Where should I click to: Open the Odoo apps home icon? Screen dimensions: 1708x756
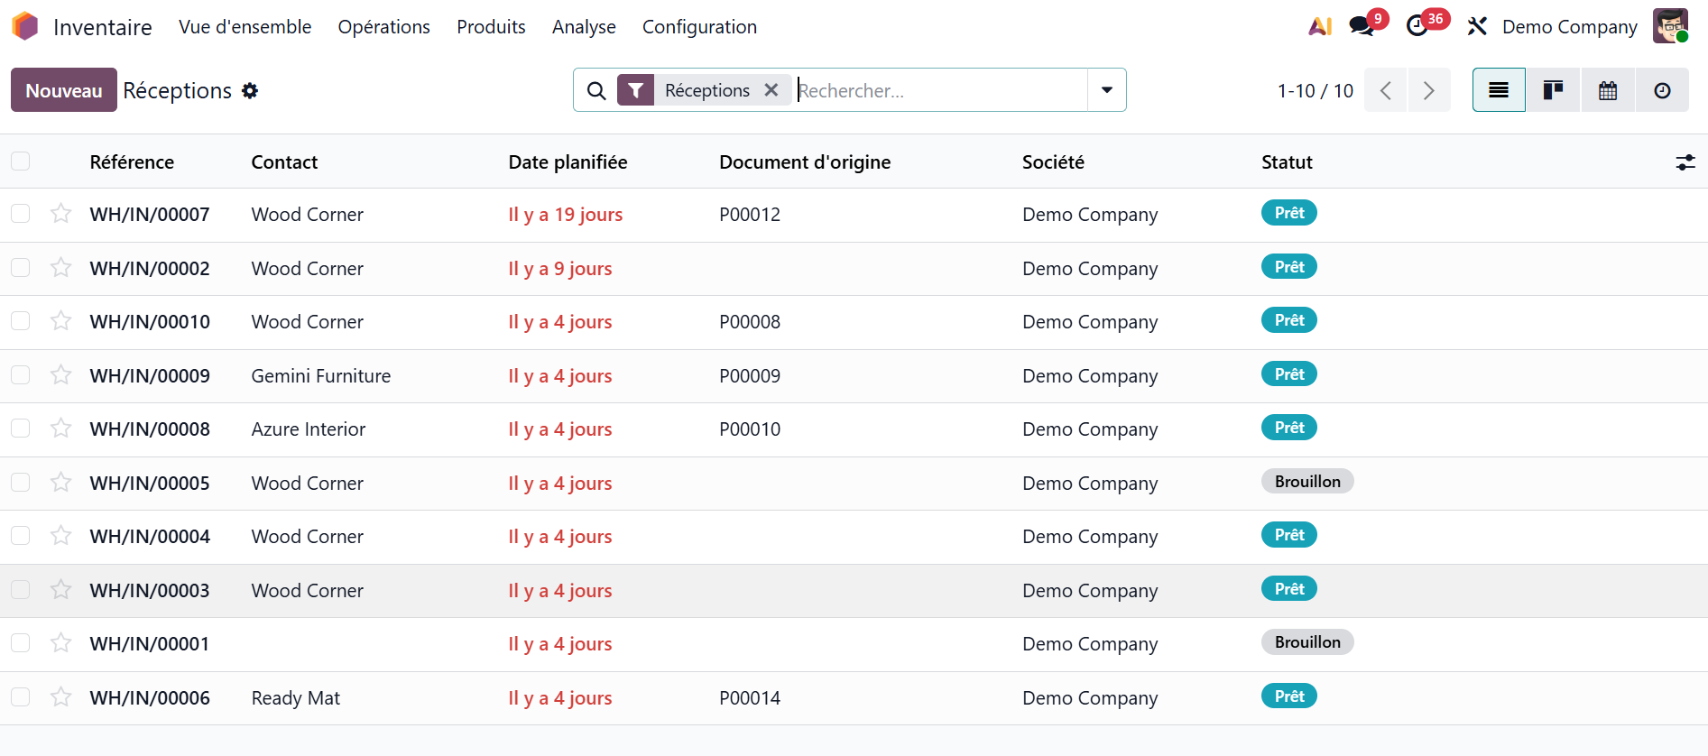tap(25, 26)
